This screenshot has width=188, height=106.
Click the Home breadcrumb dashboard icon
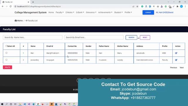pyautogui.click(x=16, y=21)
